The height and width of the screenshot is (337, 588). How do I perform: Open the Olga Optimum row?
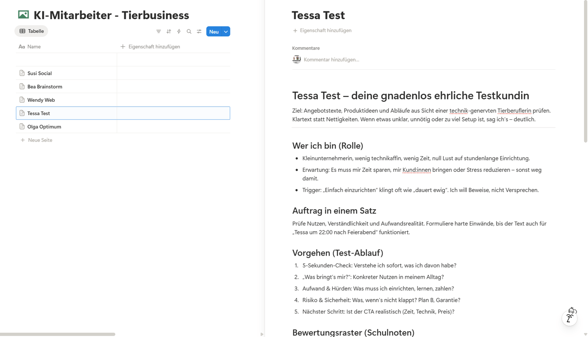tap(44, 127)
